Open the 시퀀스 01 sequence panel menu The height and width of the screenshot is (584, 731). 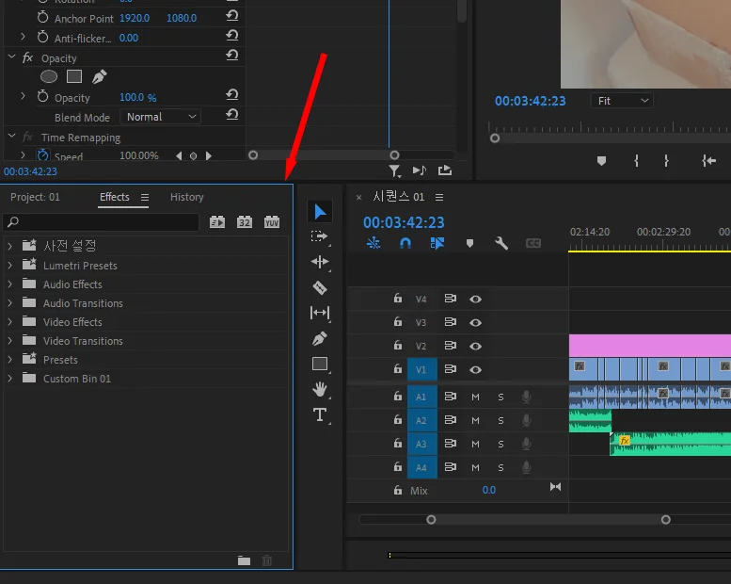[x=439, y=198]
